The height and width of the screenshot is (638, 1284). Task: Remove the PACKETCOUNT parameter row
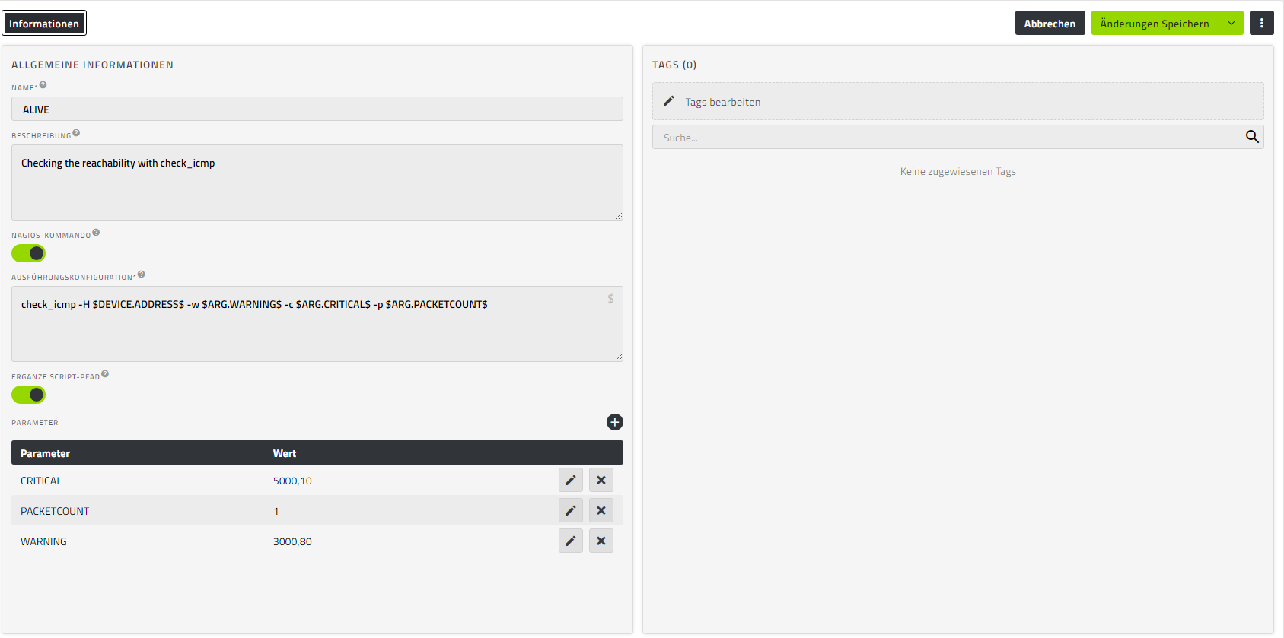601,510
